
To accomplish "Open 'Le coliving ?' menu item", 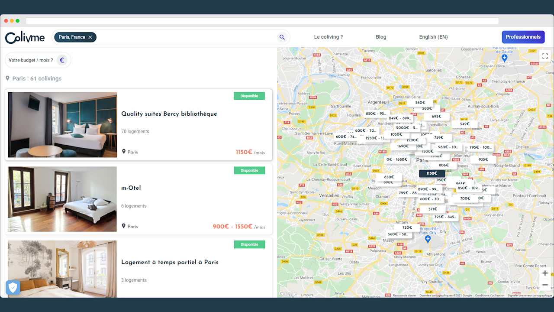I will (329, 37).
